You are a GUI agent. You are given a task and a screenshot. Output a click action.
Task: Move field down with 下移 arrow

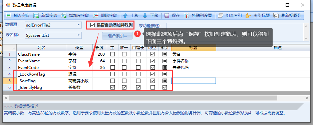pos(145,16)
